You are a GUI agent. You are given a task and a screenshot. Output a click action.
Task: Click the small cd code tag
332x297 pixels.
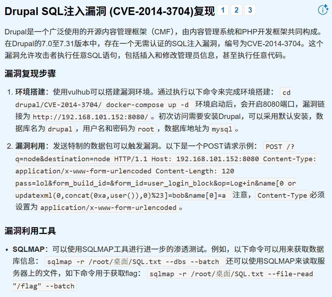pyautogui.click(x=285, y=92)
